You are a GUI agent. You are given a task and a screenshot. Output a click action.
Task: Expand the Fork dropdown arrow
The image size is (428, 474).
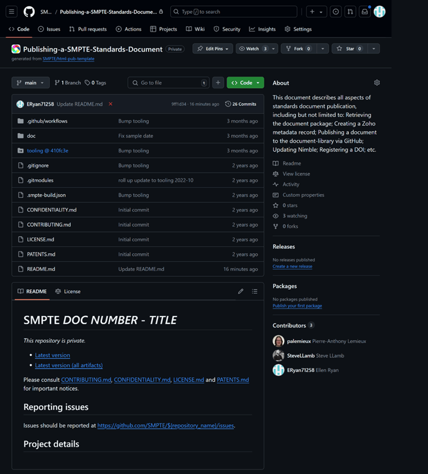(323, 49)
